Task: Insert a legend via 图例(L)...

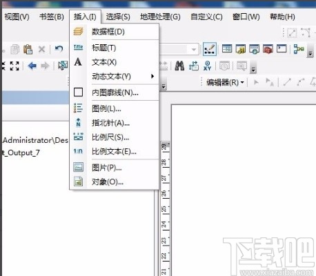Action: click(115, 108)
